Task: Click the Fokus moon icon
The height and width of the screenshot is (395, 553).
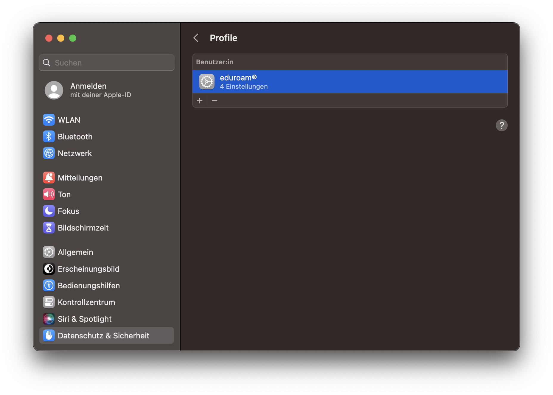Action: (x=49, y=211)
